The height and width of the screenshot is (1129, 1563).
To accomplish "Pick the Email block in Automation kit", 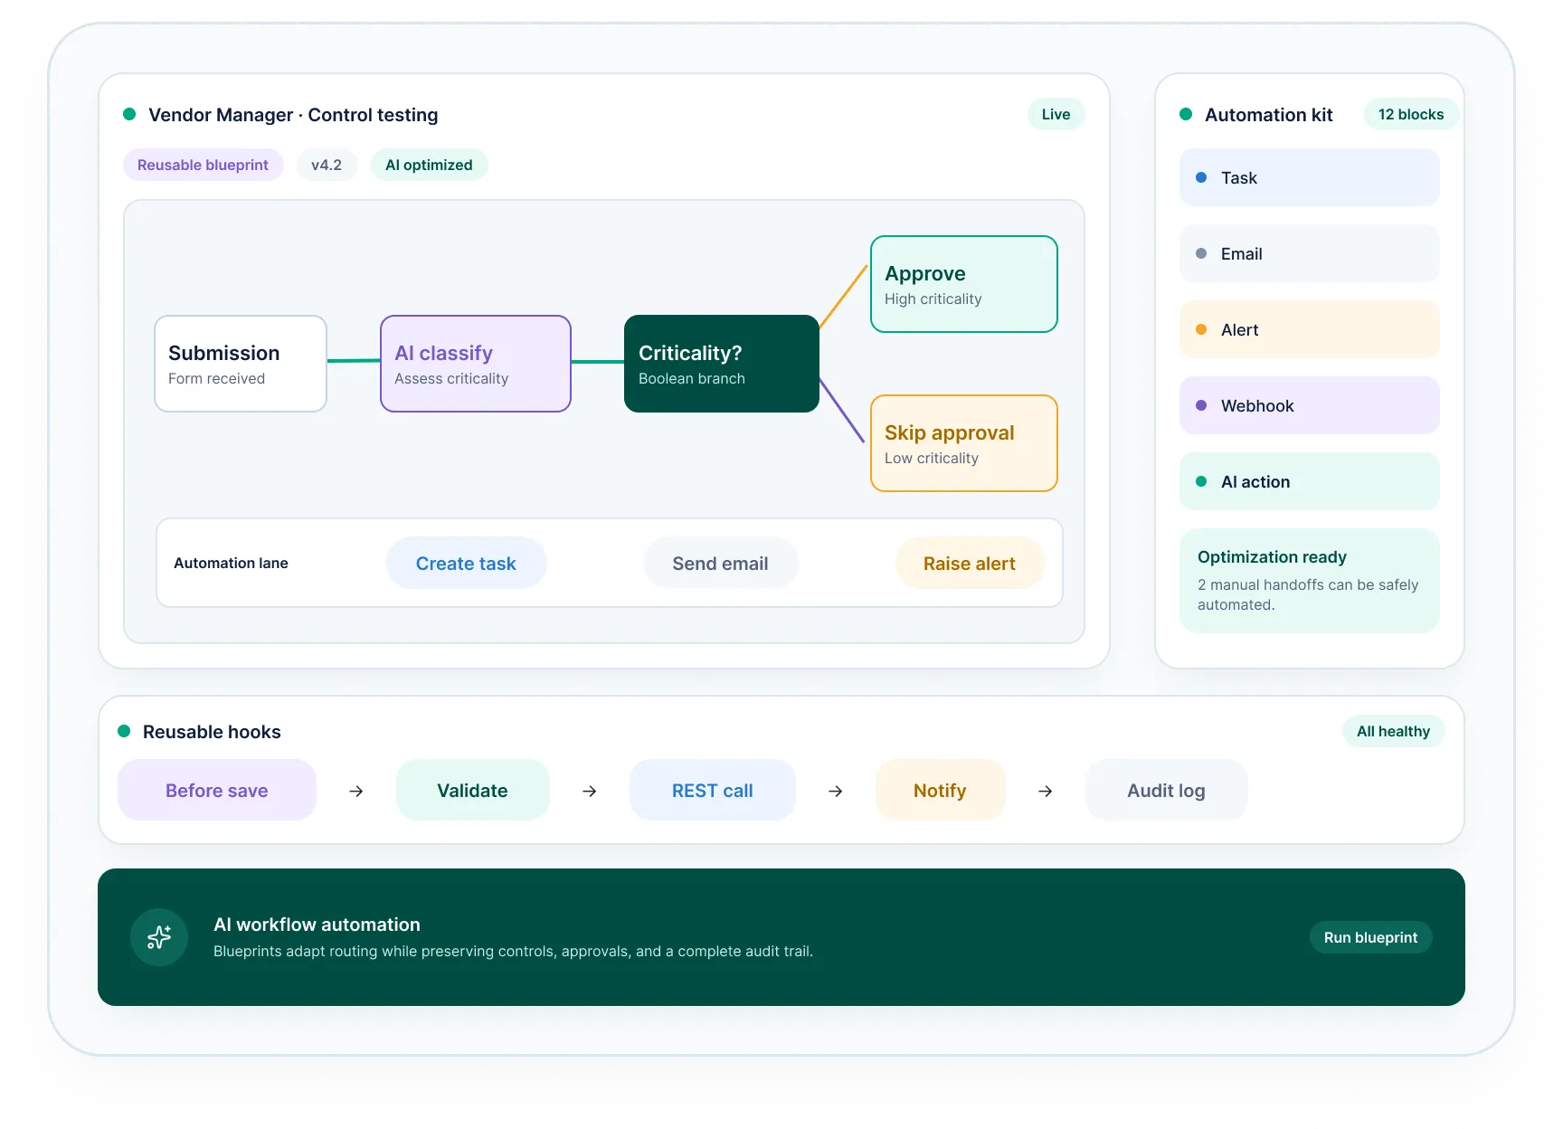I will (1310, 253).
